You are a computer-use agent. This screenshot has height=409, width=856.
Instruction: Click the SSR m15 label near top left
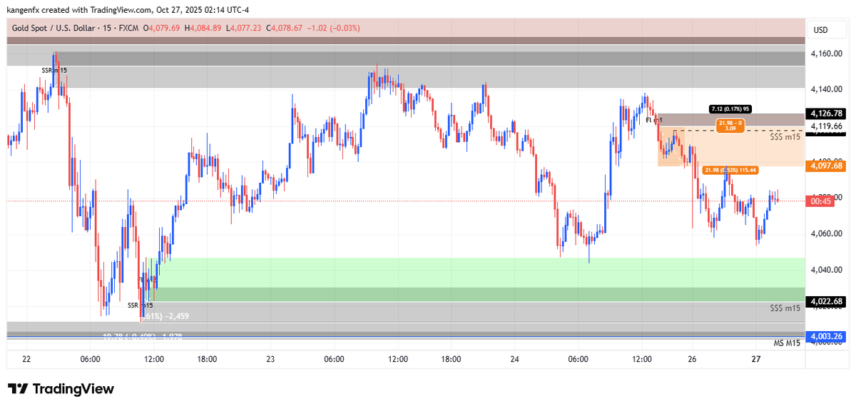pos(54,70)
